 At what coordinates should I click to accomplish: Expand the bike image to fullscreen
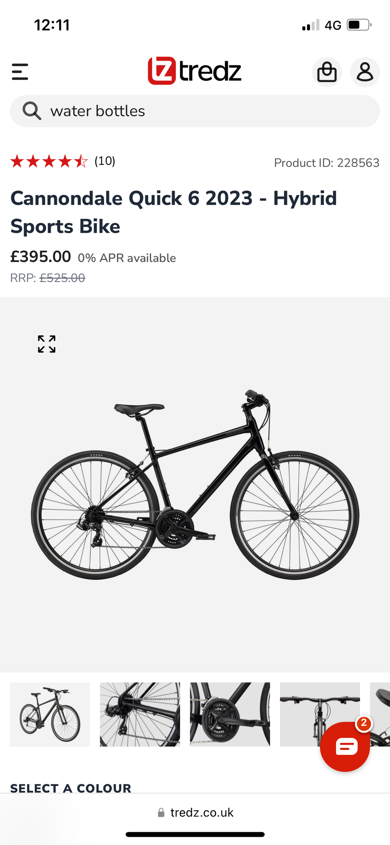(47, 344)
